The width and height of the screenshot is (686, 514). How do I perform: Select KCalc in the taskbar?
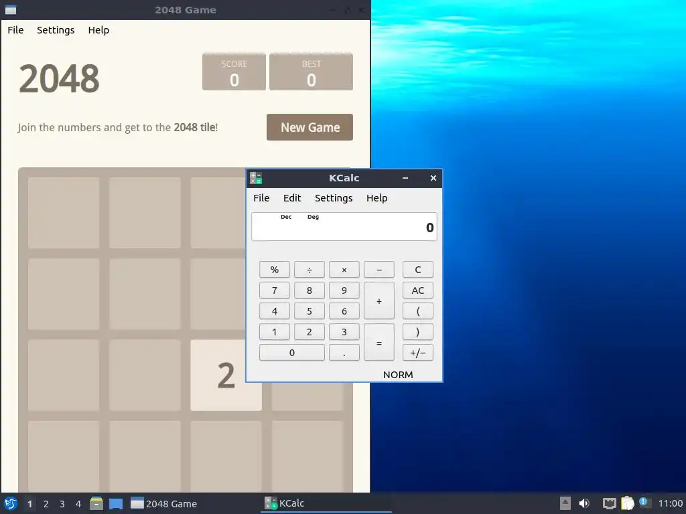(326, 503)
